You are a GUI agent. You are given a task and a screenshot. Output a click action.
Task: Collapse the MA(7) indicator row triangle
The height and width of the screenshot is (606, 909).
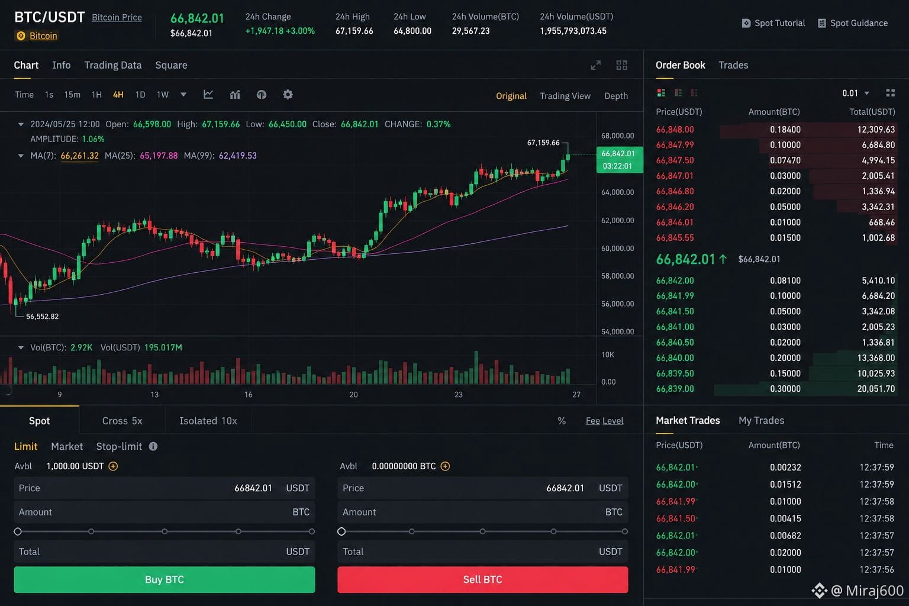pyautogui.click(x=21, y=156)
